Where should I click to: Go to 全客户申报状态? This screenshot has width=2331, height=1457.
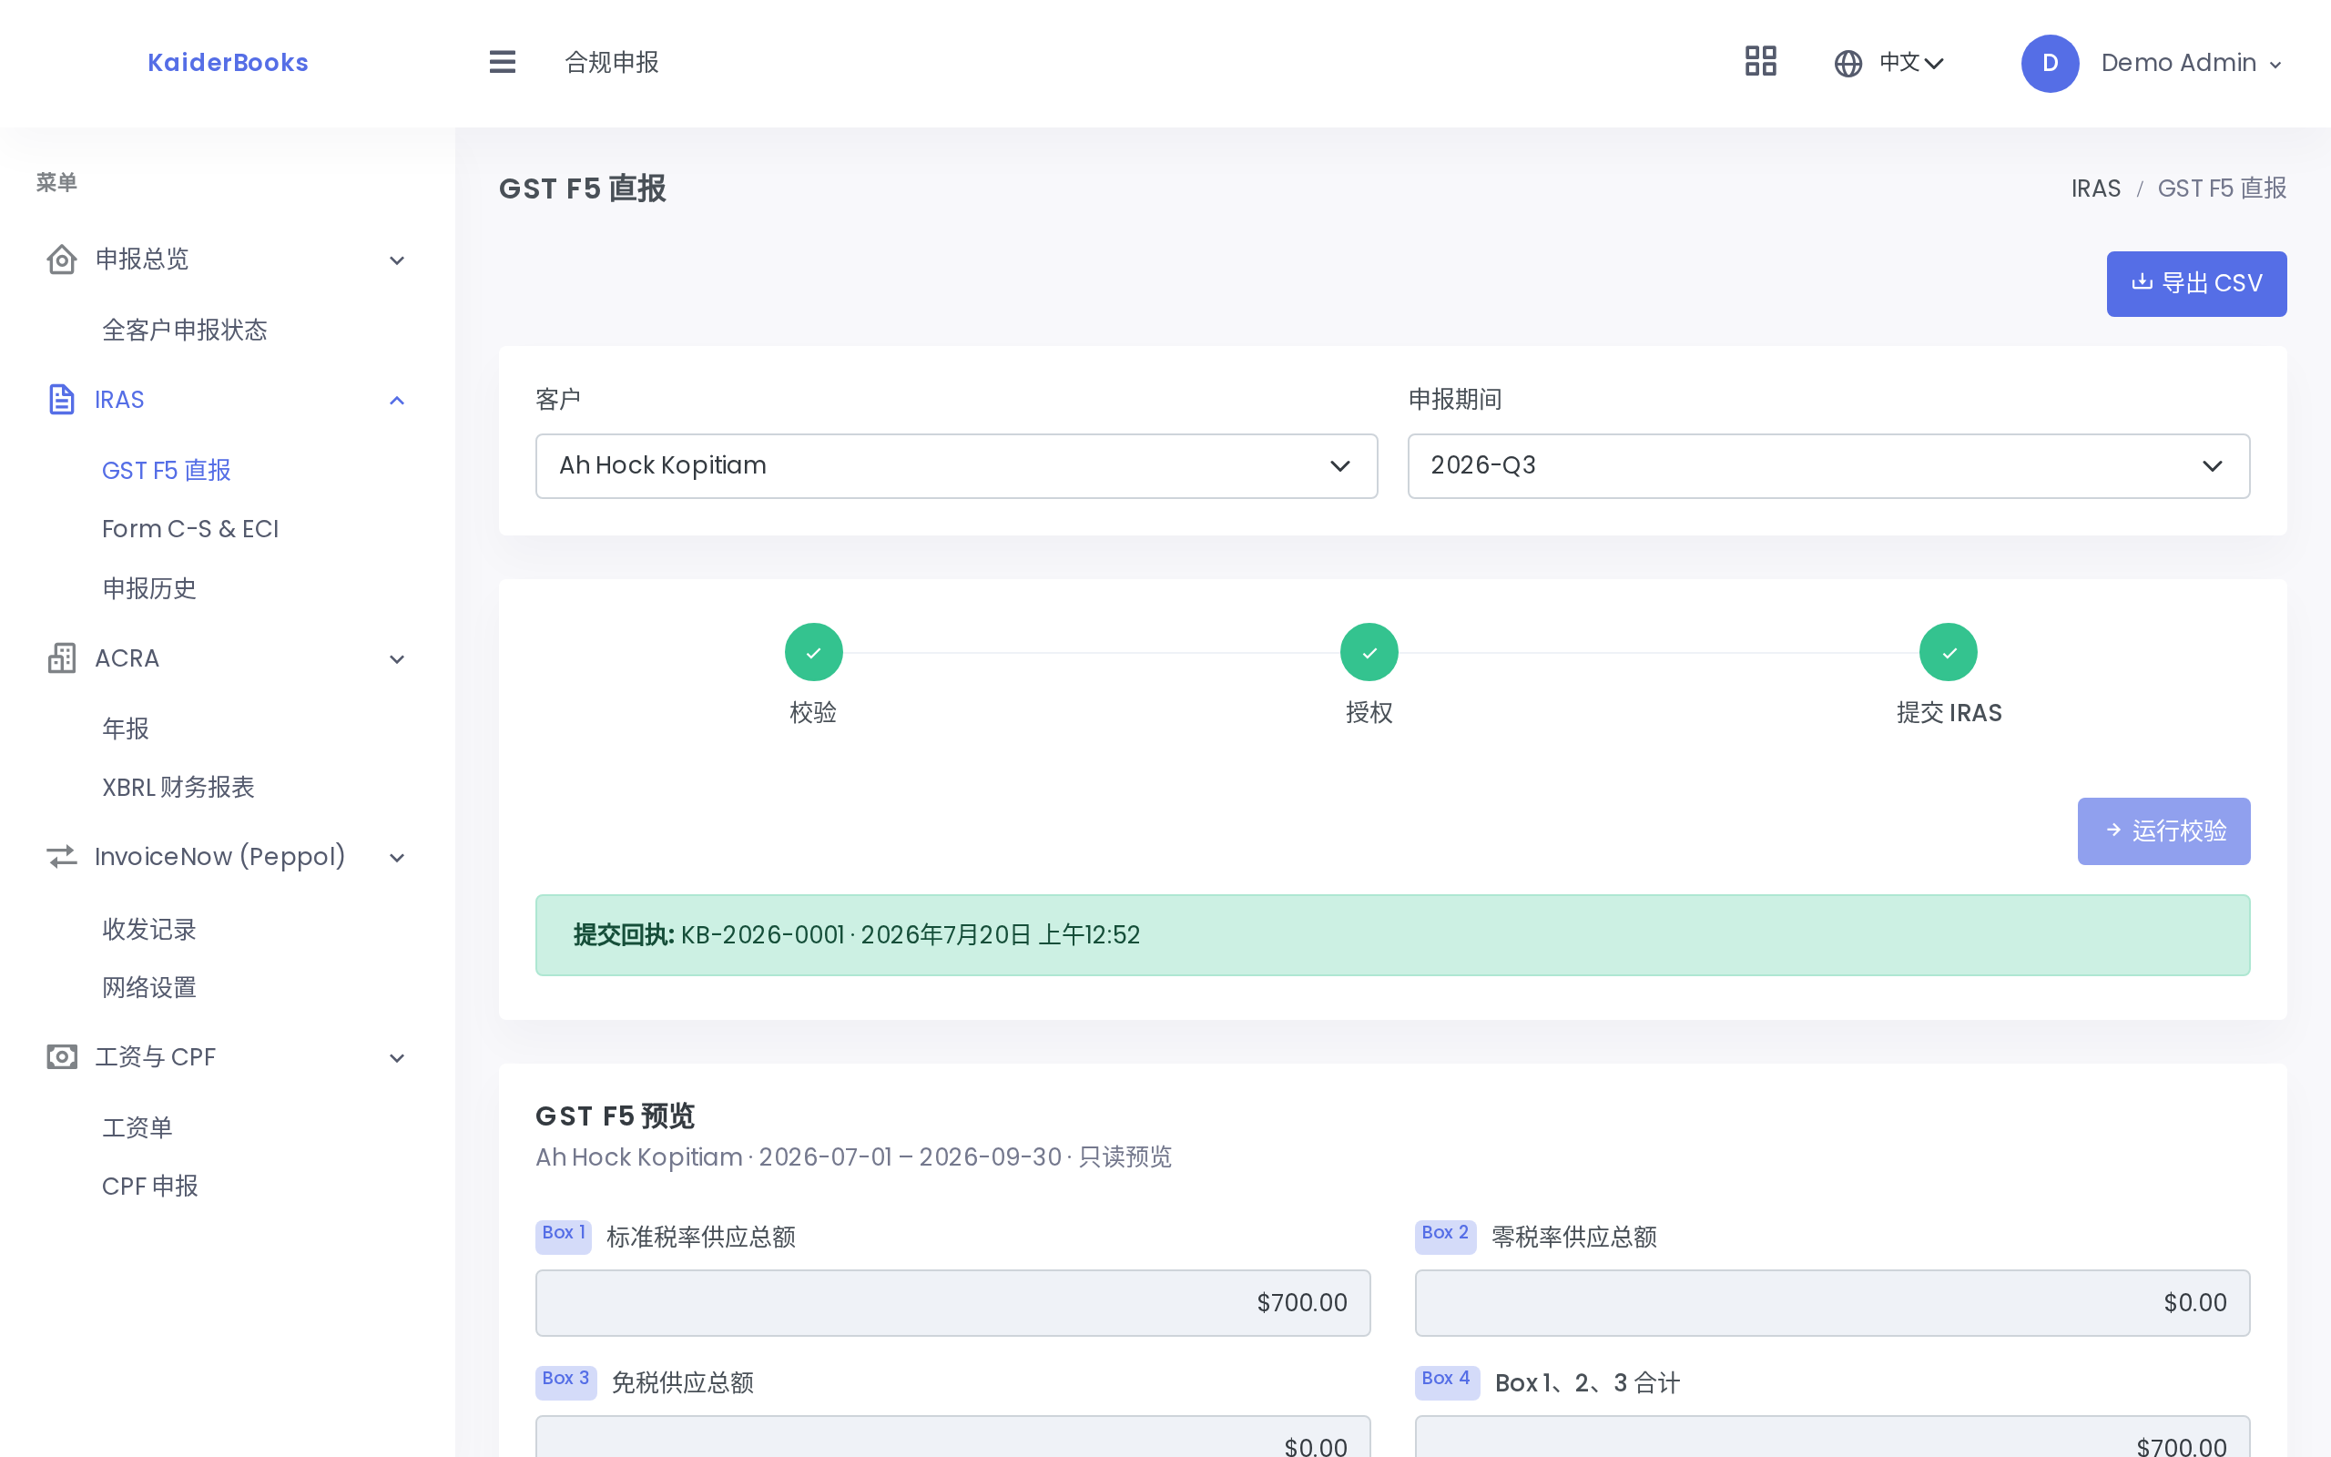tap(184, 331)
